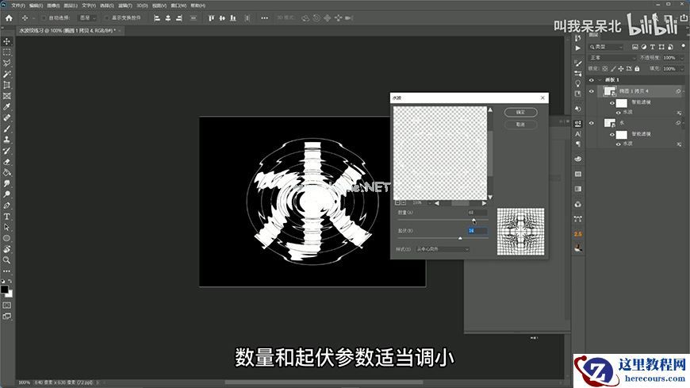The height and width of the screenshot is (388, 690).
Task: Click the amount value input field
Action: (x=477, y=213)
